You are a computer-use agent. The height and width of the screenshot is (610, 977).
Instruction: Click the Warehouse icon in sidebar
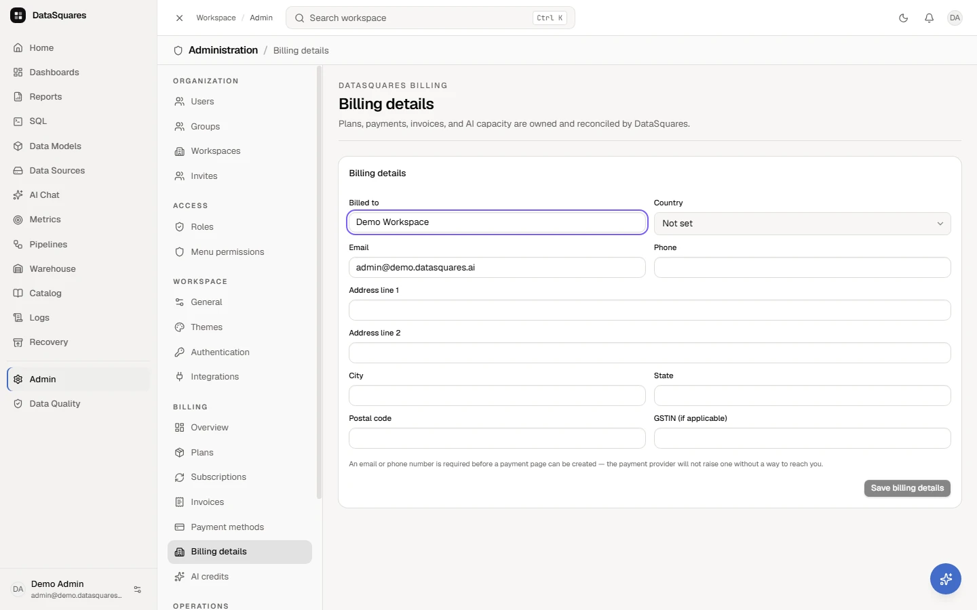[x=18, y=269]
